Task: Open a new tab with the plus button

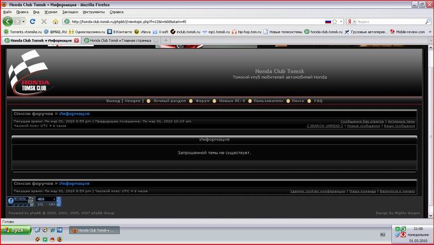Action: pos(166,40)
